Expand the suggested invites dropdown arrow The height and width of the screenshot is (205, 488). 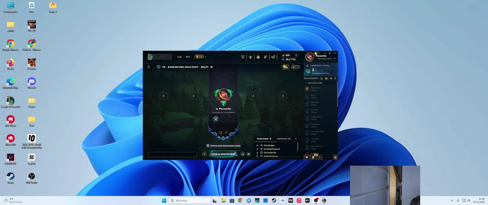(x=296, y=139)
